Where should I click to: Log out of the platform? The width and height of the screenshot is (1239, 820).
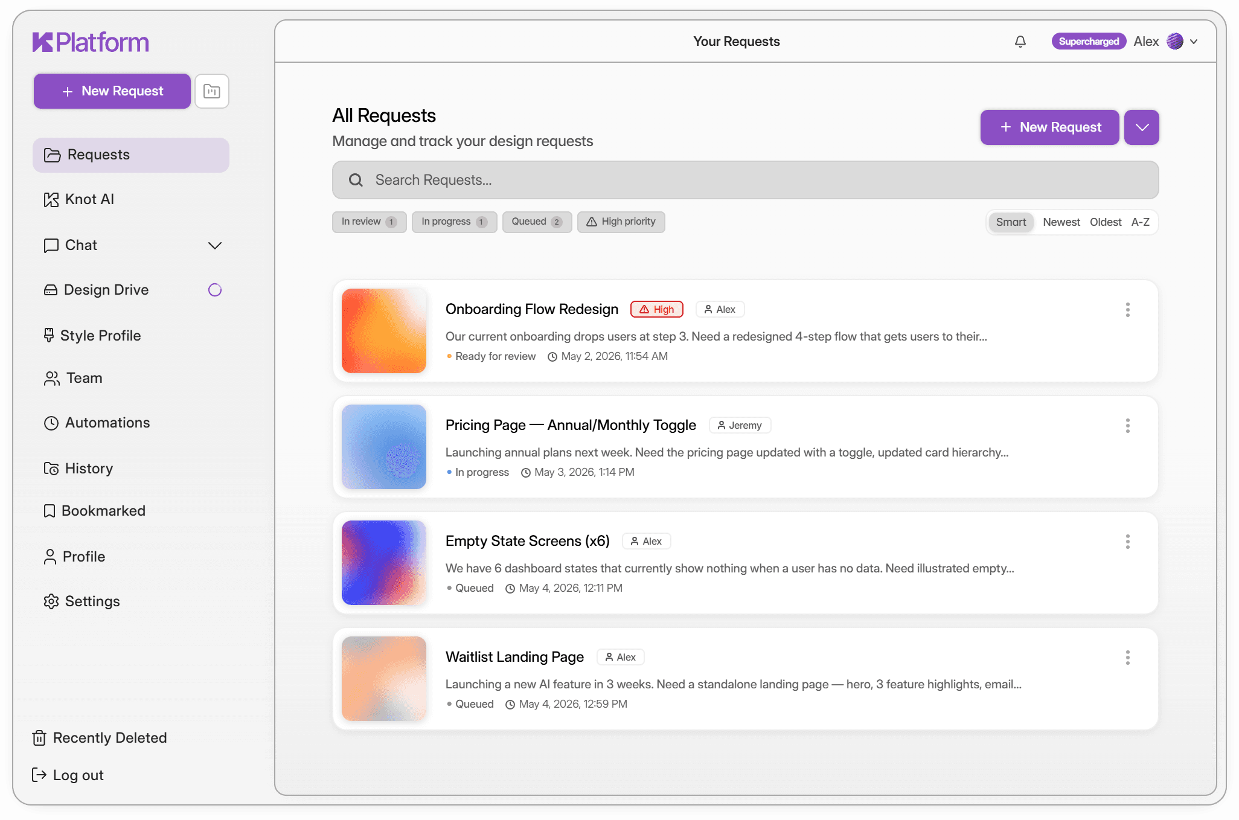[x=68, y=775]
